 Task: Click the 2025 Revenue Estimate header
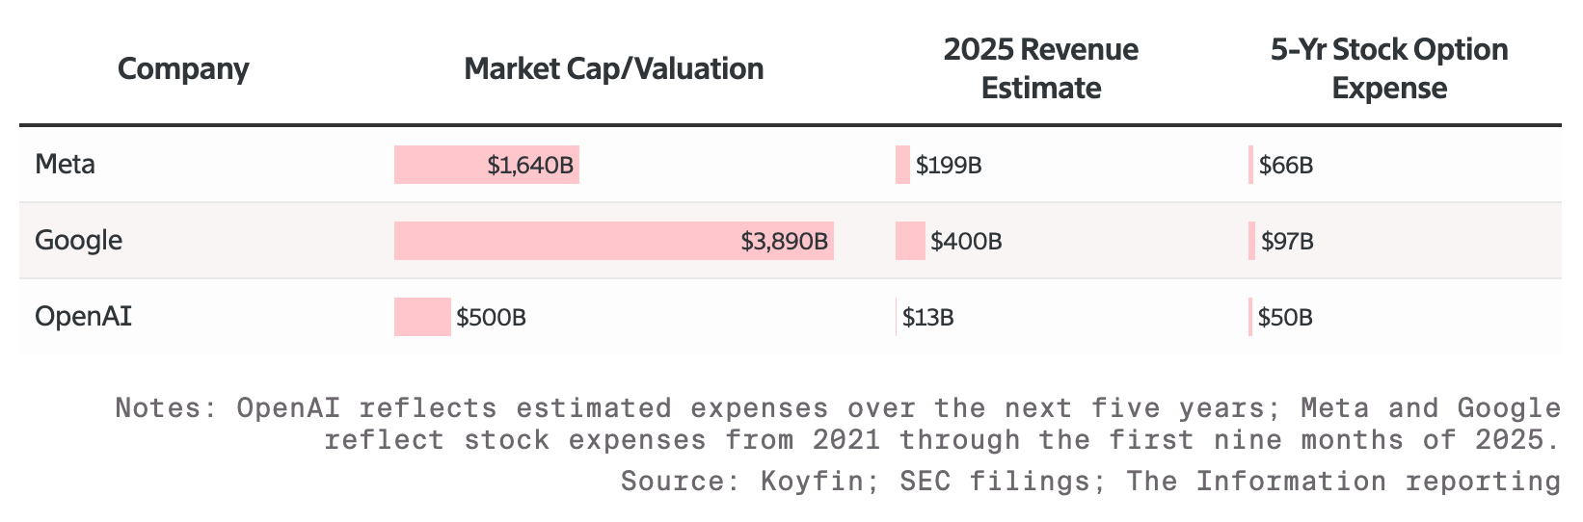tap(1041, 68)
